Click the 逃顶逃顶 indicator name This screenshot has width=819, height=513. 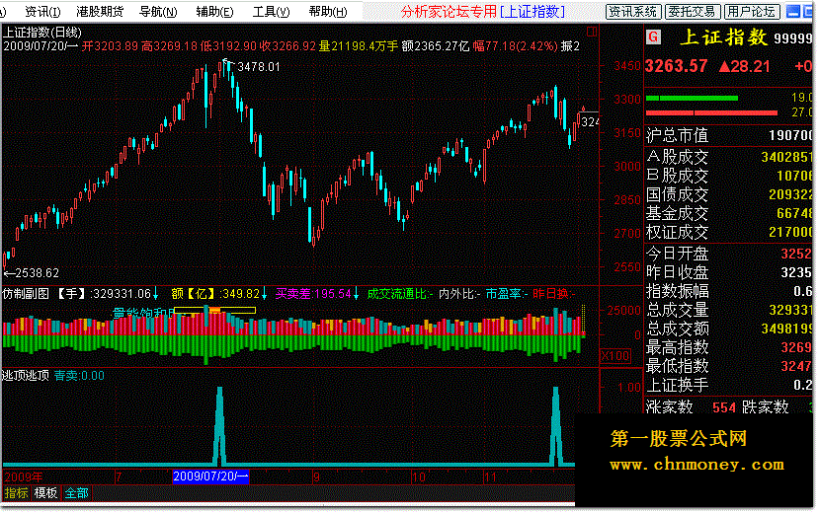25,375
